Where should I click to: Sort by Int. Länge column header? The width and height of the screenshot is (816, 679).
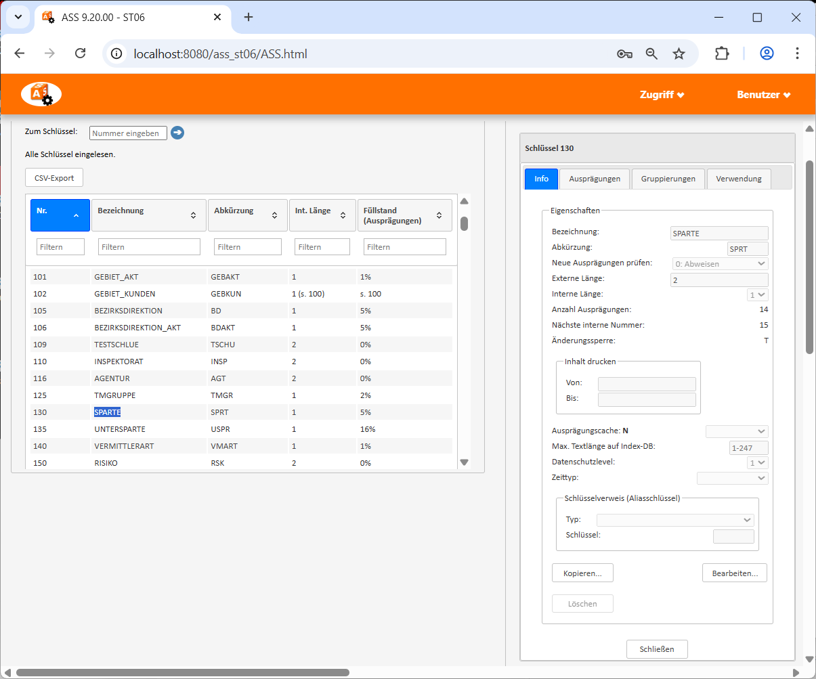click(322, 215)
